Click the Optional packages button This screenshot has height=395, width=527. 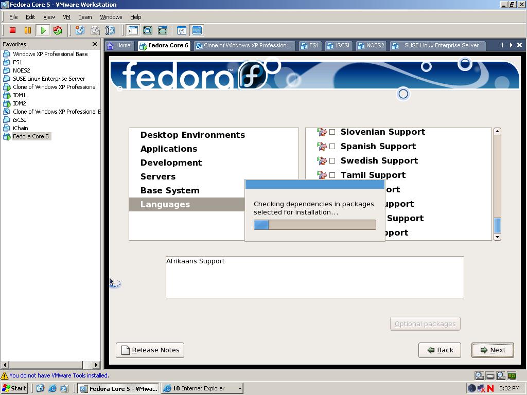[425, 324]
